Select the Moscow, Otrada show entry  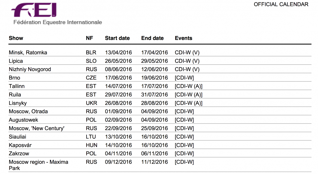[28, 111]
